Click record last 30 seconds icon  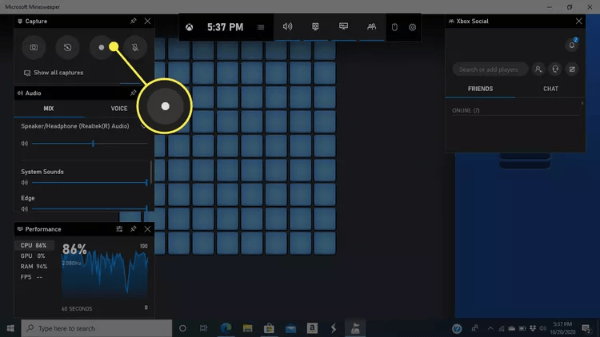[x=67, y=48]
